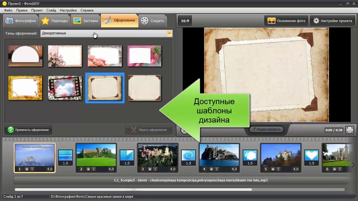Select slide 6 in the timeline
This screenshot has height=201, width=358.
(337, 158)
